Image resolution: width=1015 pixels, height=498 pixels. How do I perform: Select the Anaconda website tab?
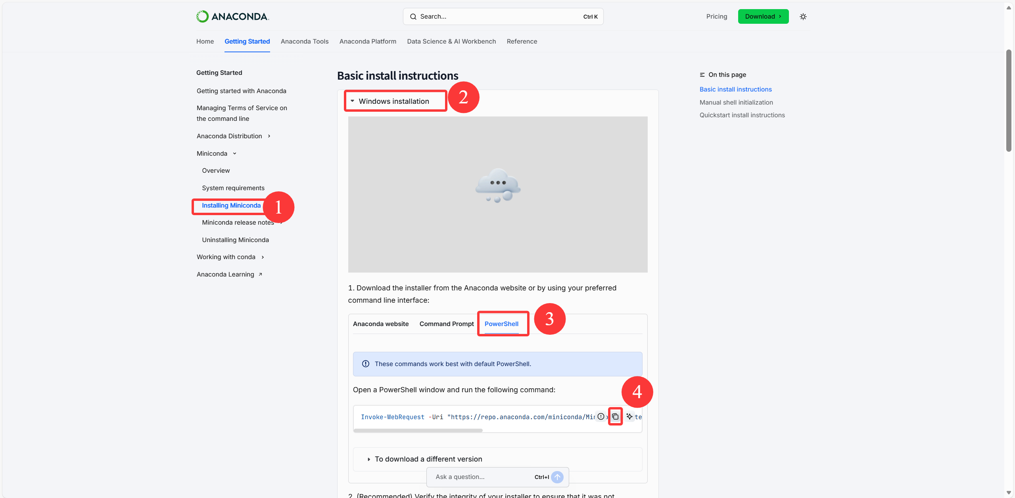[x=380, y=324]
